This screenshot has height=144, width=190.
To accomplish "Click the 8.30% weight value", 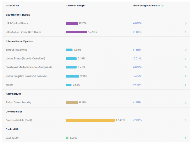I will (83, 23).
